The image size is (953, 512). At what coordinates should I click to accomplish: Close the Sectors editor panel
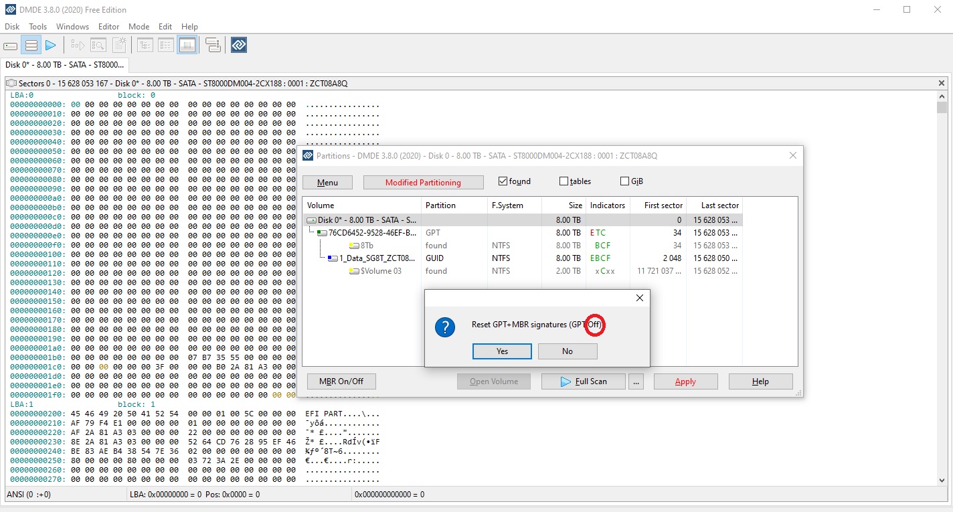pos(942,83)
